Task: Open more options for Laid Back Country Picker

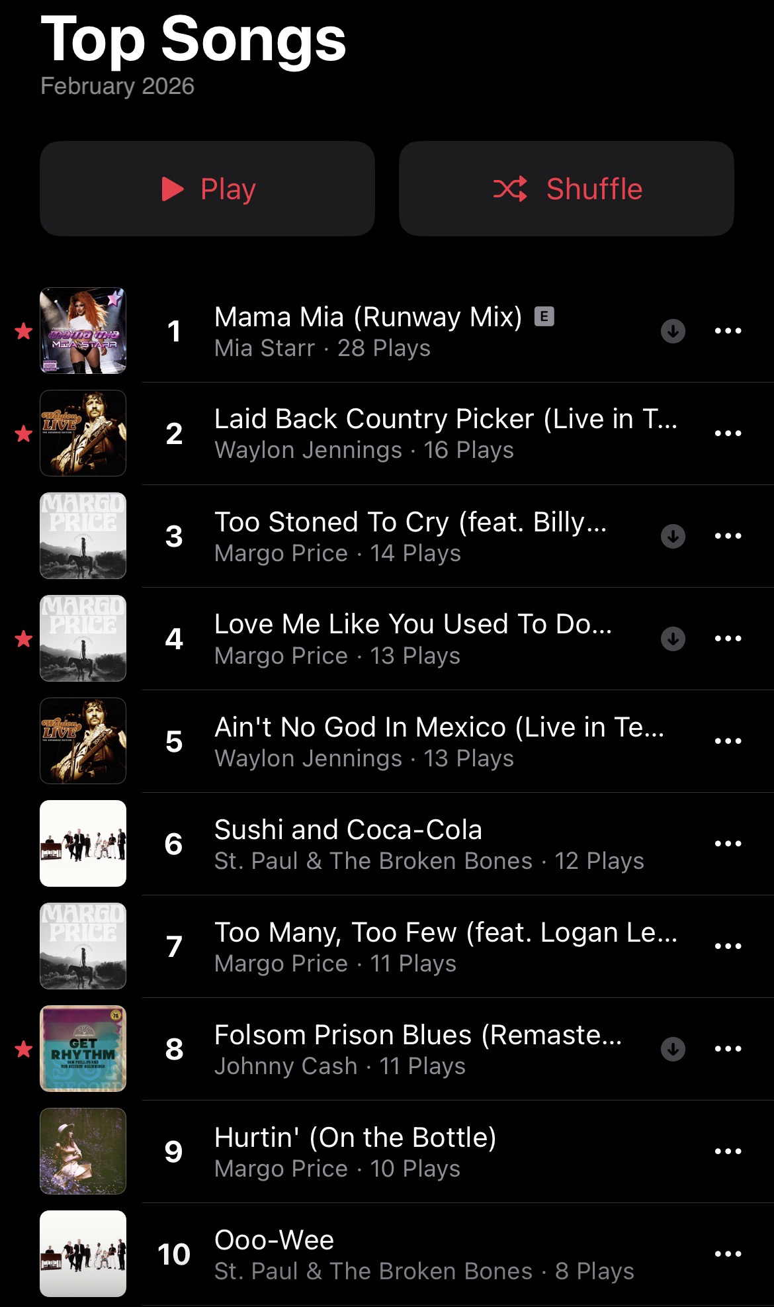Action: 728,433
